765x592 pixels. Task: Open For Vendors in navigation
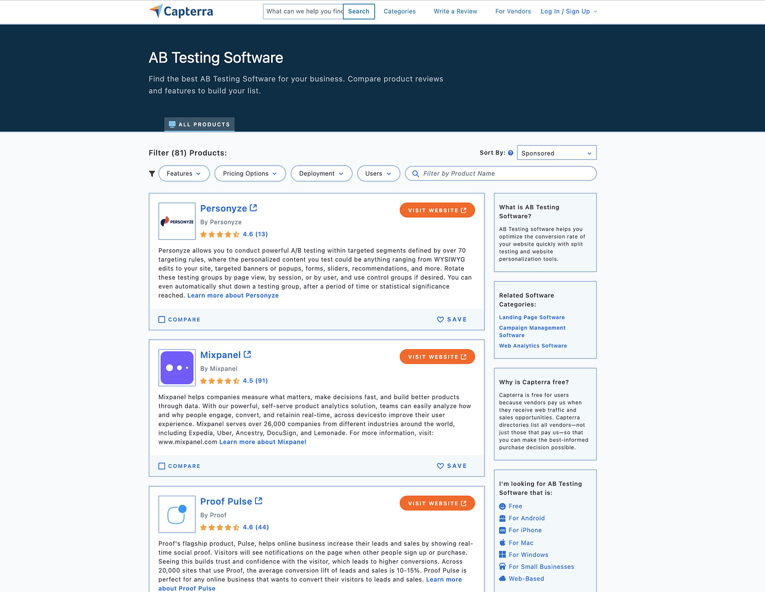(x=513, y=12)
